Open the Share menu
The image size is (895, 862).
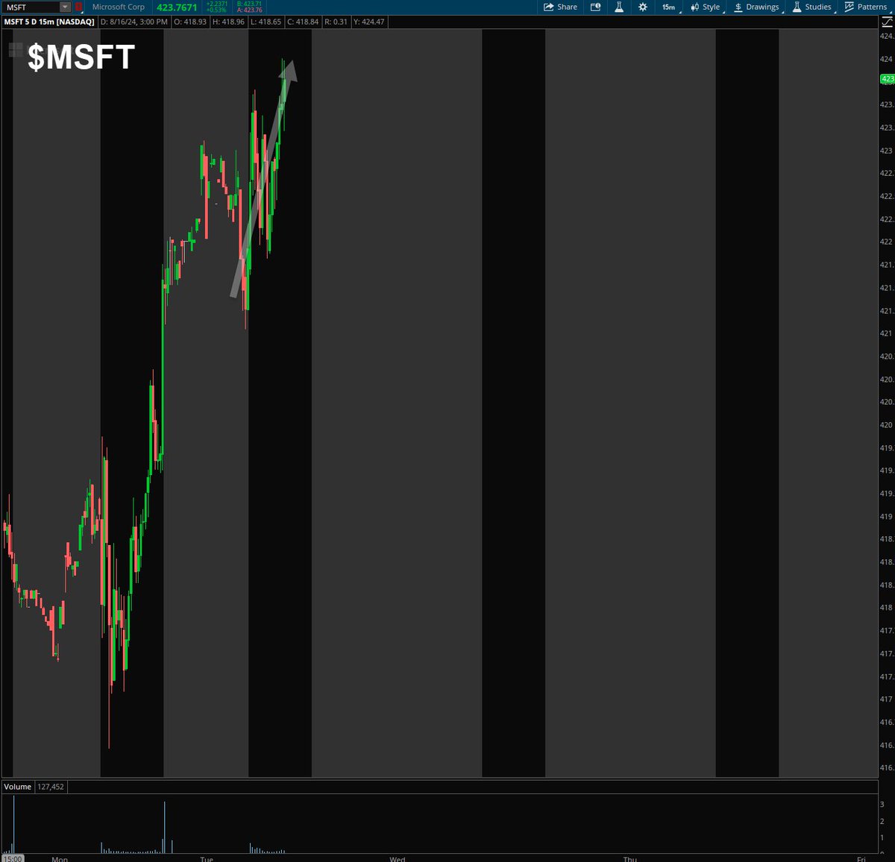(560, 7)
